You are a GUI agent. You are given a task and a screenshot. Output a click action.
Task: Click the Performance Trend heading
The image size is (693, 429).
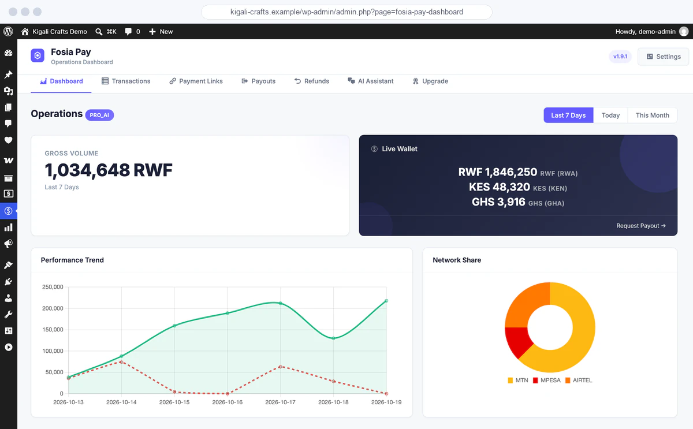coord(72,260)
